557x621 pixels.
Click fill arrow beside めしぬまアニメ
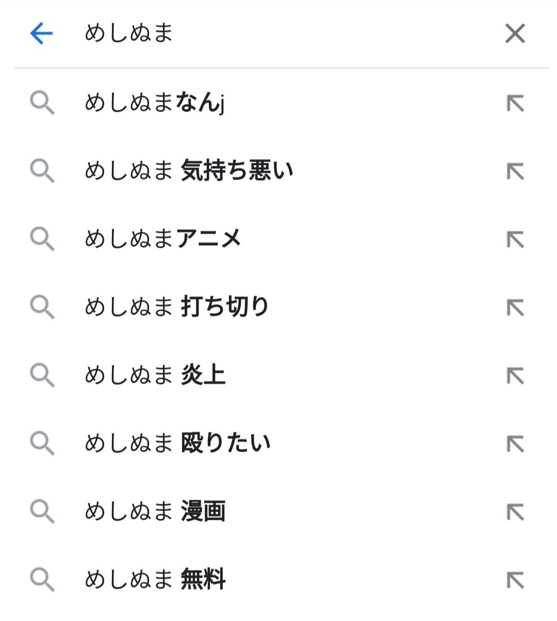click(x=515, y=240)
